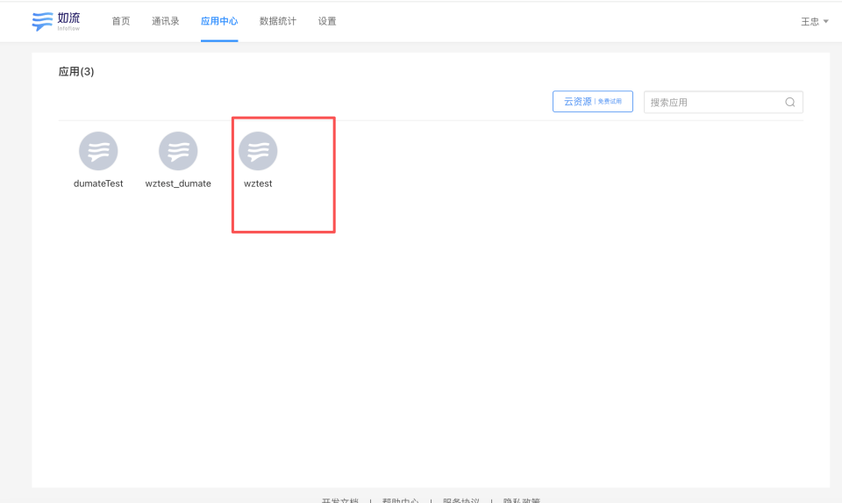
Task: Expand the 王忠 user account menu
Action: [x=815, y=22]
